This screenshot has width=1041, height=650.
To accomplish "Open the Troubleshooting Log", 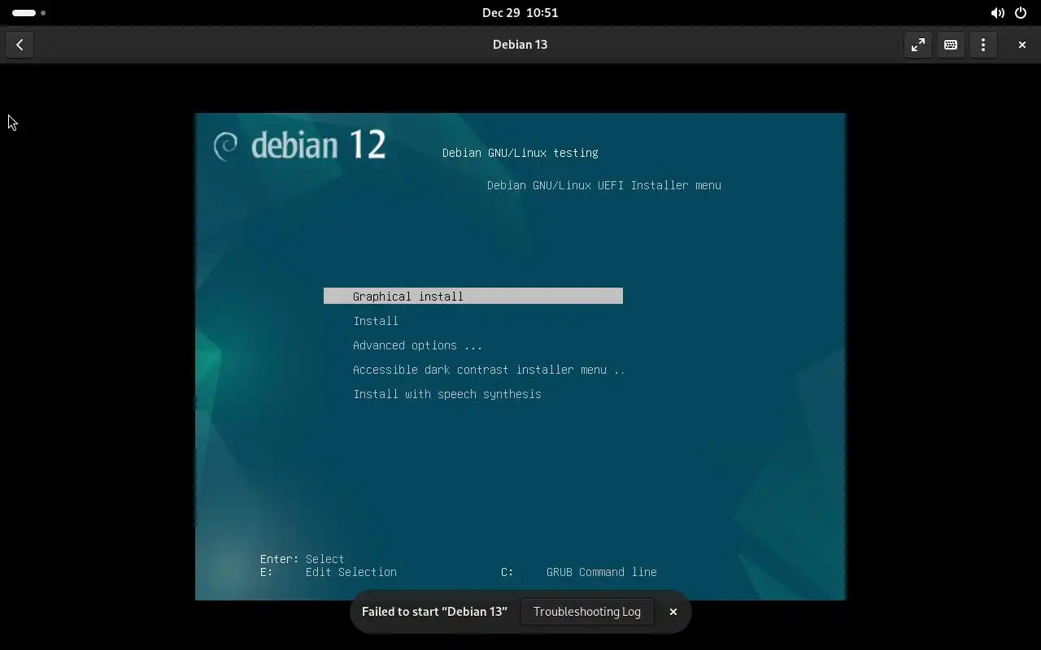I will 587,612.
